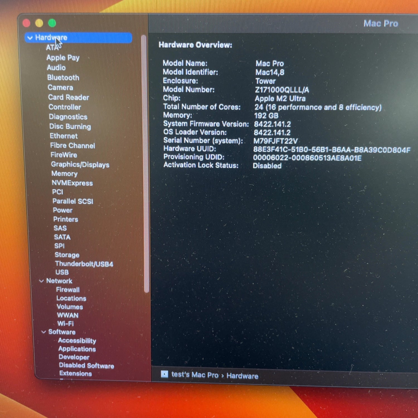Select NVMExpress in the hardware list
The image size is (418, 418).
coord(72,183)
